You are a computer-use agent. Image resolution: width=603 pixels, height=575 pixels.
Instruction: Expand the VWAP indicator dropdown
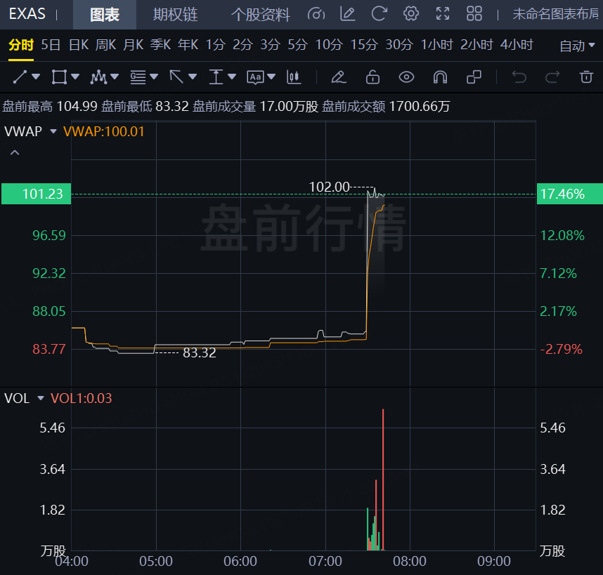[53, 131]
